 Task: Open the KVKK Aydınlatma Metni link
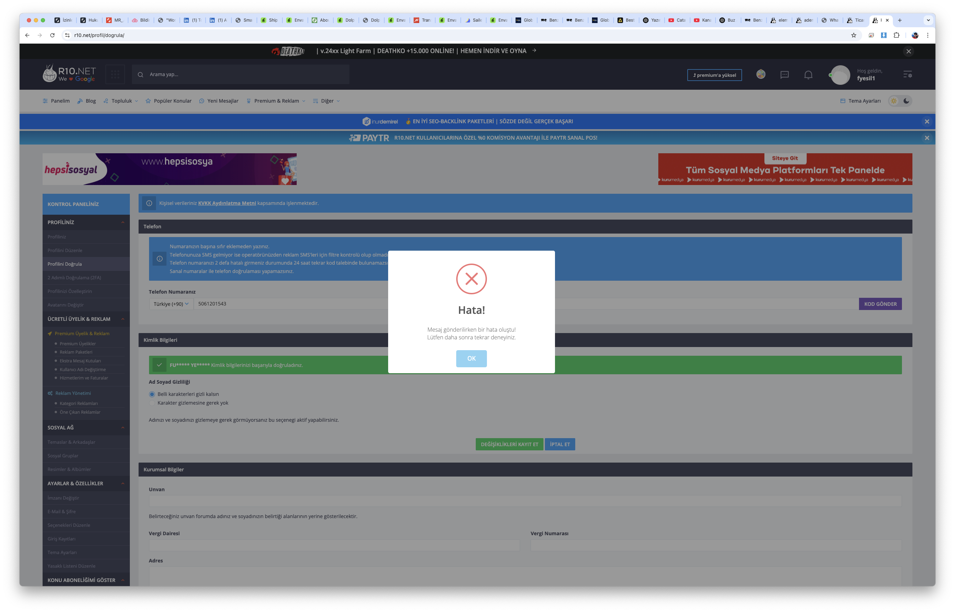[227, 203]
